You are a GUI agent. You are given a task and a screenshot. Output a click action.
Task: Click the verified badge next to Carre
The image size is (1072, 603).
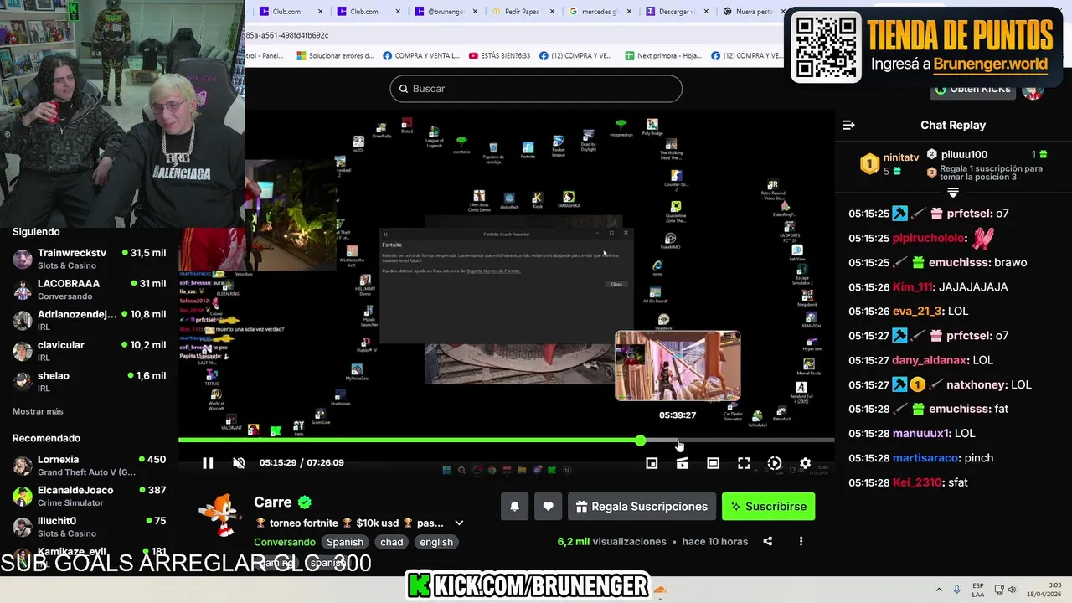point(305,502)
